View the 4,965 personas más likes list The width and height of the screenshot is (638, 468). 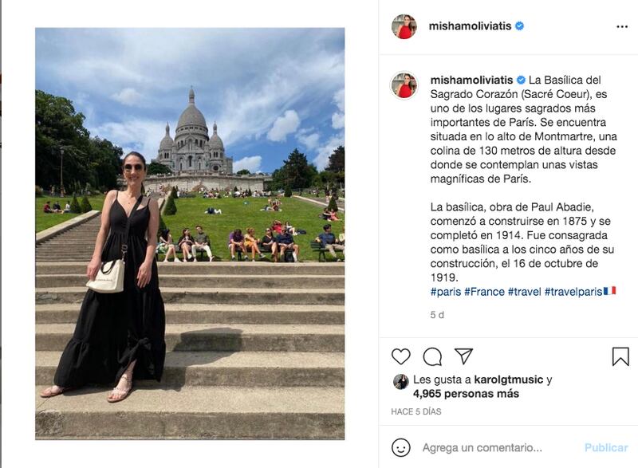click(466, 394)
